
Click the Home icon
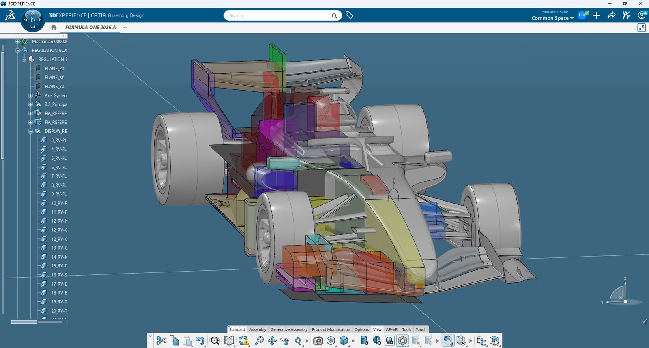[x=54, y=27]
